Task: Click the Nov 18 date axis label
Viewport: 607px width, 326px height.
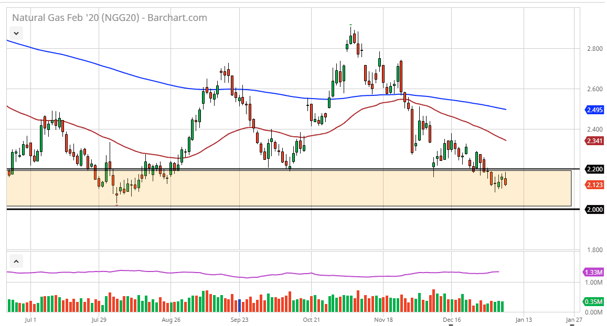Action: click(x=384, y=320)
